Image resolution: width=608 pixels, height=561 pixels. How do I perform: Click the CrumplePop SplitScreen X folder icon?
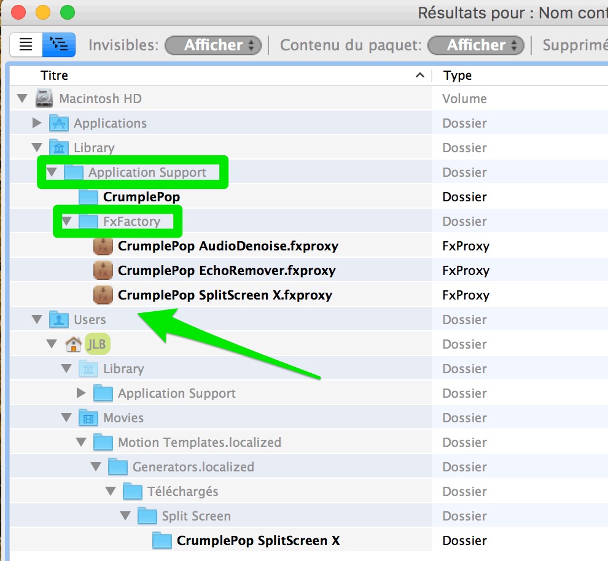162,541
